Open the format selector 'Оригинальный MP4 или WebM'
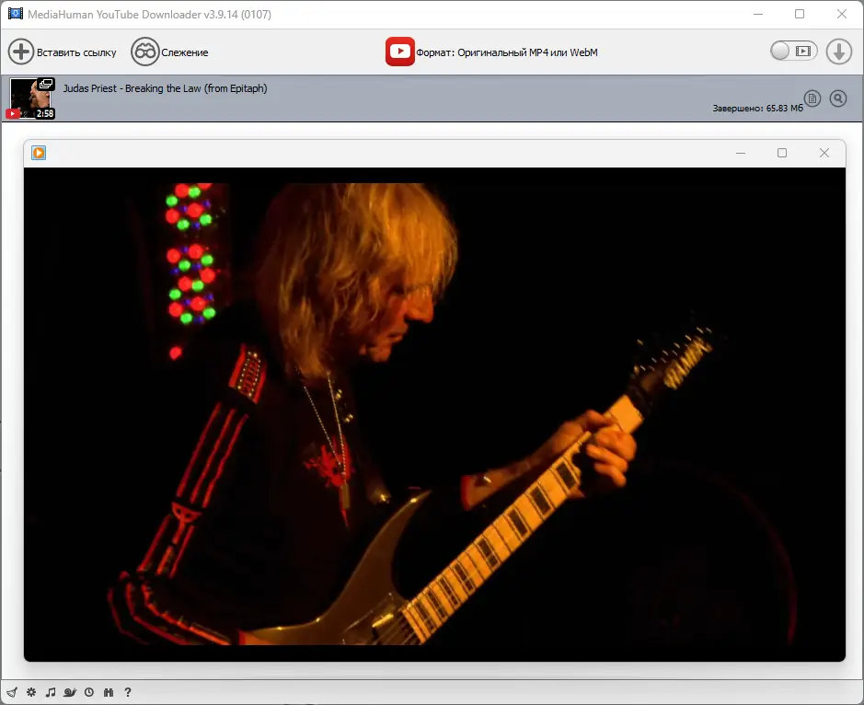The width and height of the screenshot is (864, 705). pyautogui.click(x=527, y=52)
